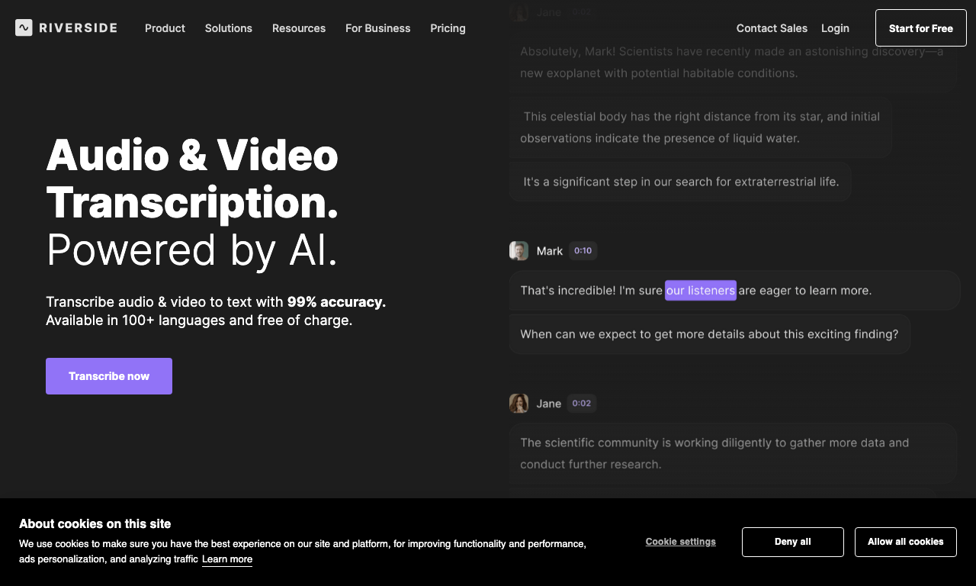Click the highlighted phrase "our listeners"
This screenshot has height=586, width=976.
pos(701,291)
